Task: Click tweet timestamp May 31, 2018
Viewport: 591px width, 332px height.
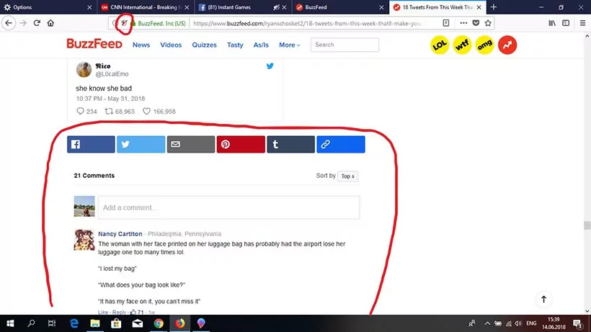Action: [110, 99]
